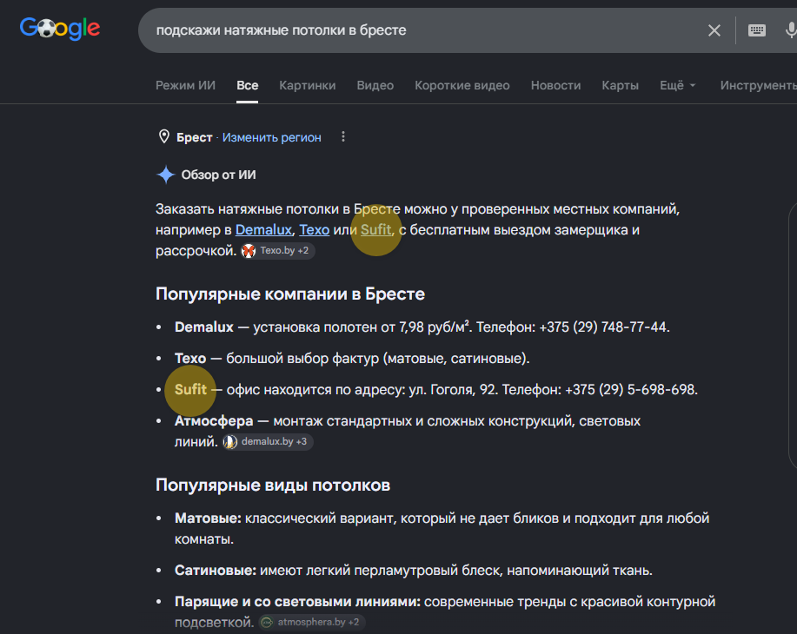The image size is (797, 634).
Task: Click bold Sufit in company list
Action: (190, 390)
